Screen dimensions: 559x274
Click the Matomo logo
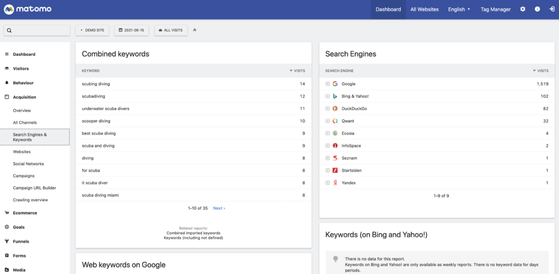coord(28,10)
